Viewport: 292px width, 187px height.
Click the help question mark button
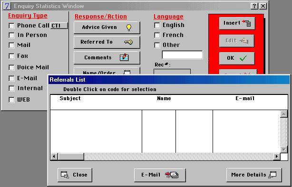coord(254,6)
